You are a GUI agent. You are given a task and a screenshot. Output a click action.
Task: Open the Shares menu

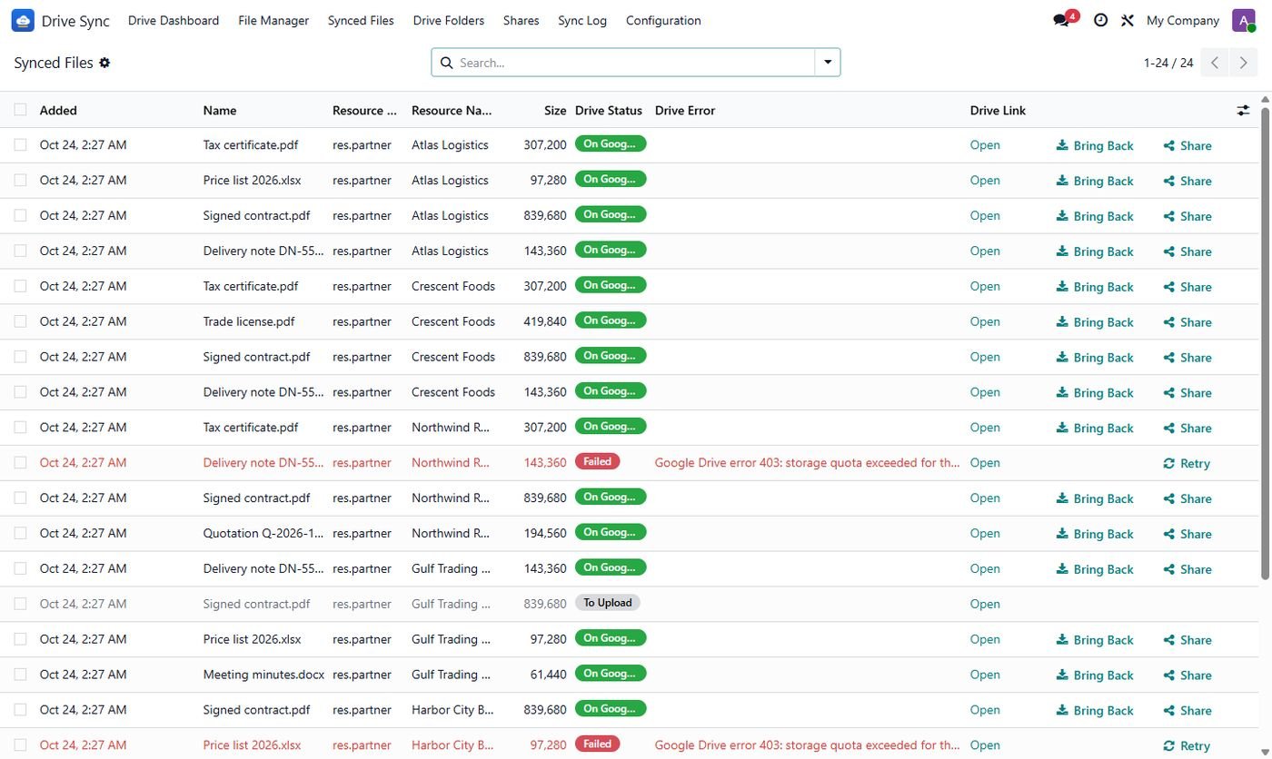coord(521,20)
